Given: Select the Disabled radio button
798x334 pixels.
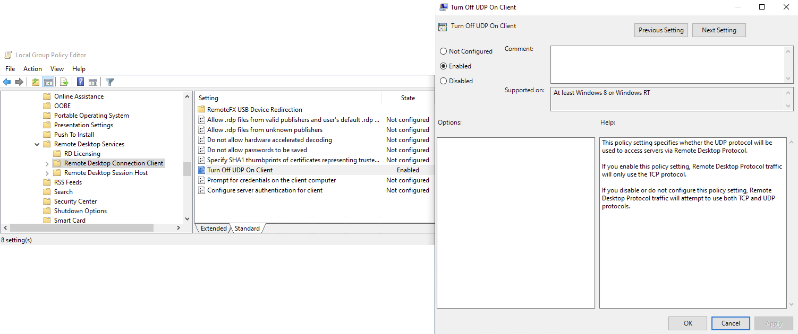Looking at the screenshot, I should [443, 81].
